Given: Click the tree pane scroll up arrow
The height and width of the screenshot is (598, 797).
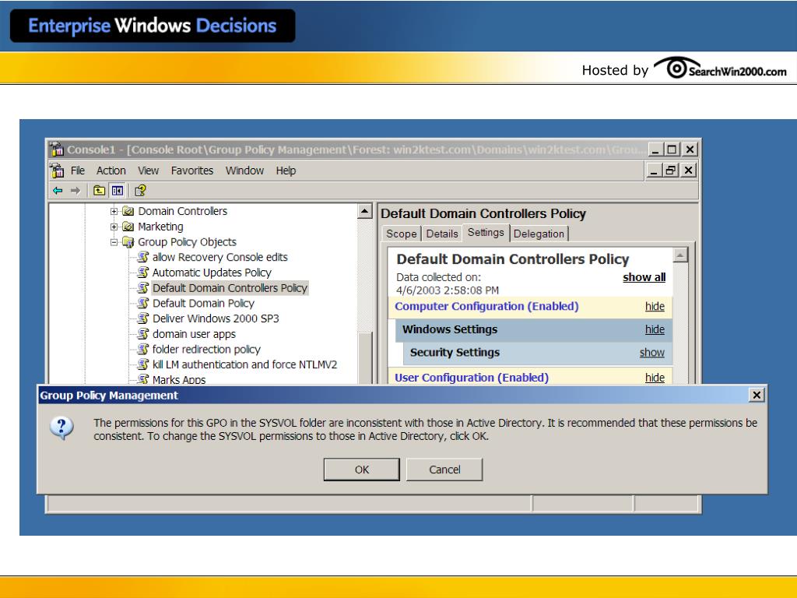Looking at the screenshot, I should [x=365, y=211].
